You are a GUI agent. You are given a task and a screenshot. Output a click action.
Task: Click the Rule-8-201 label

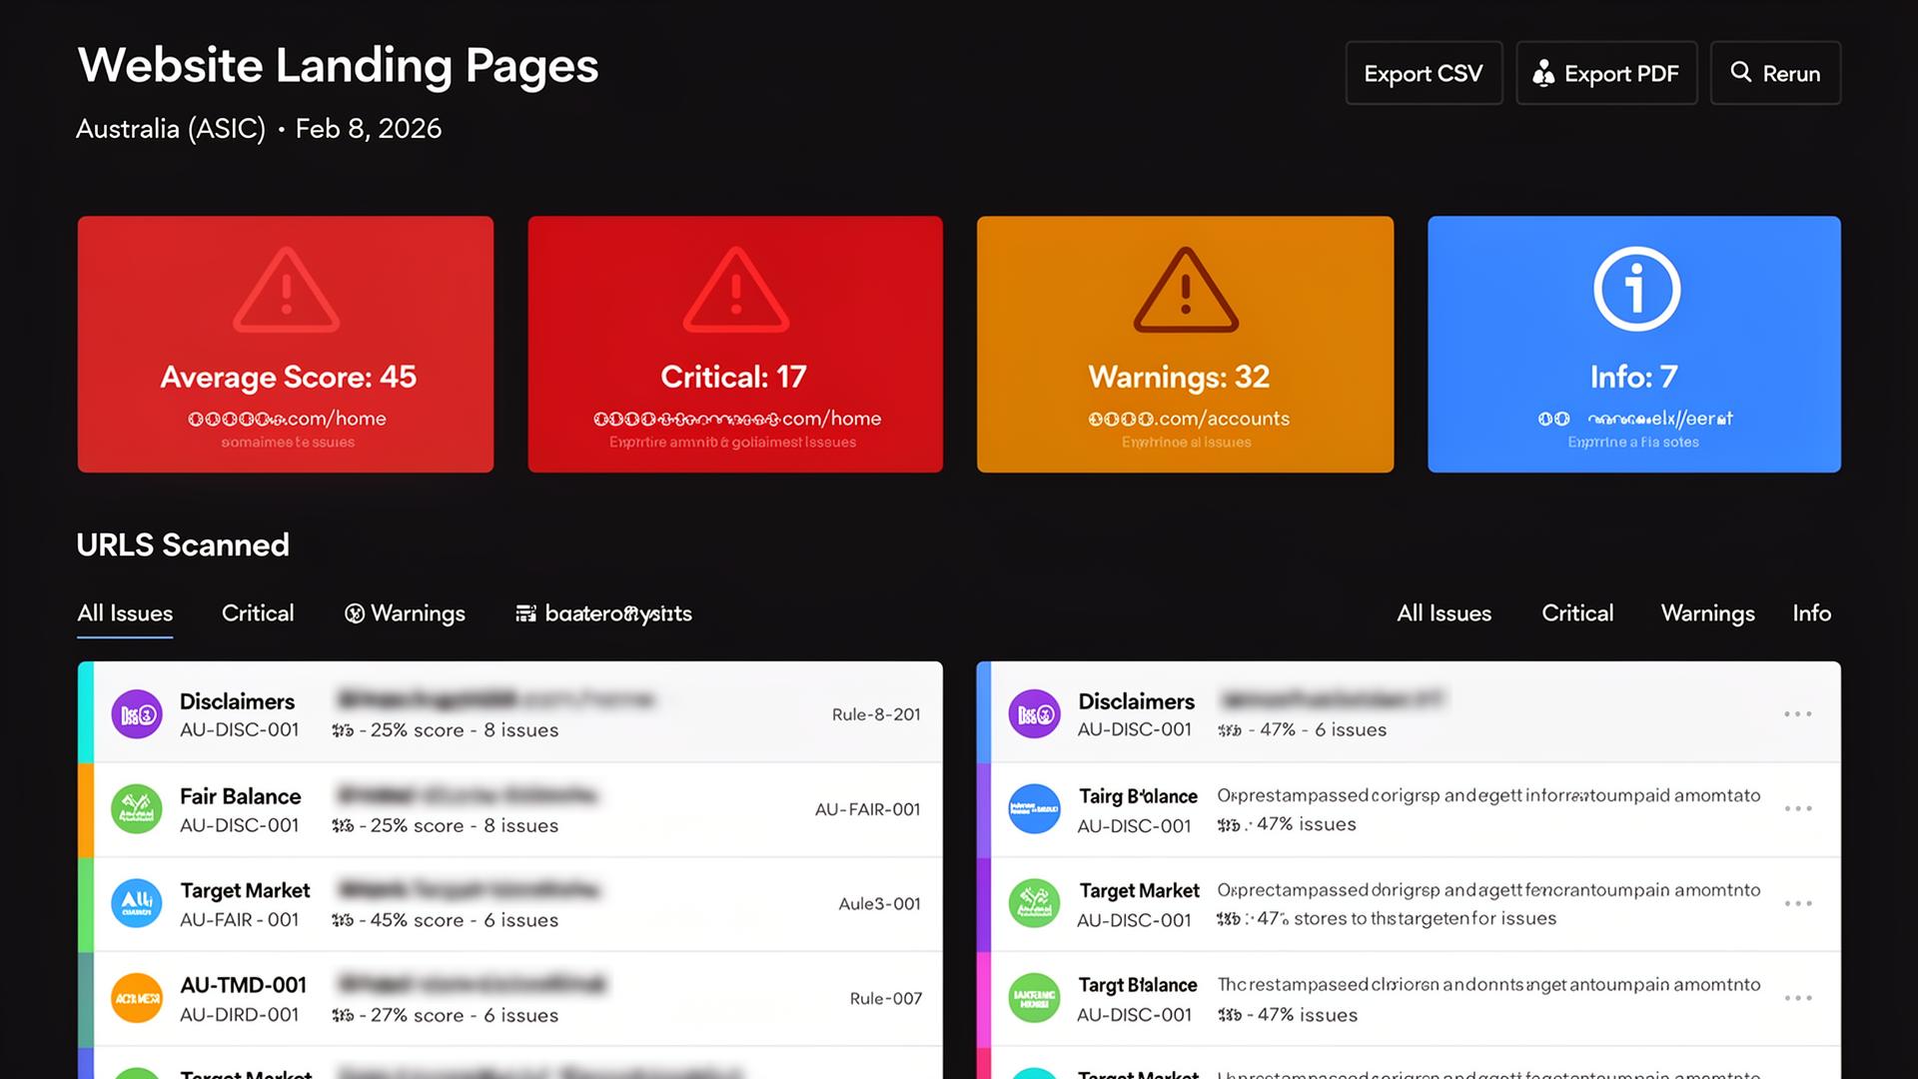tap(876, 714)
